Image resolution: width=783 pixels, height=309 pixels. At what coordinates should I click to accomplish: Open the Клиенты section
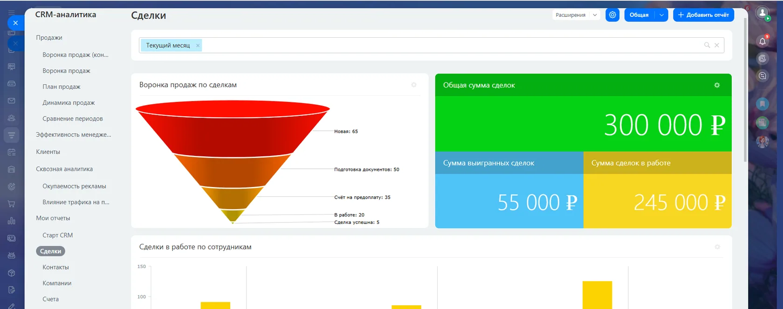click(48, 152)
